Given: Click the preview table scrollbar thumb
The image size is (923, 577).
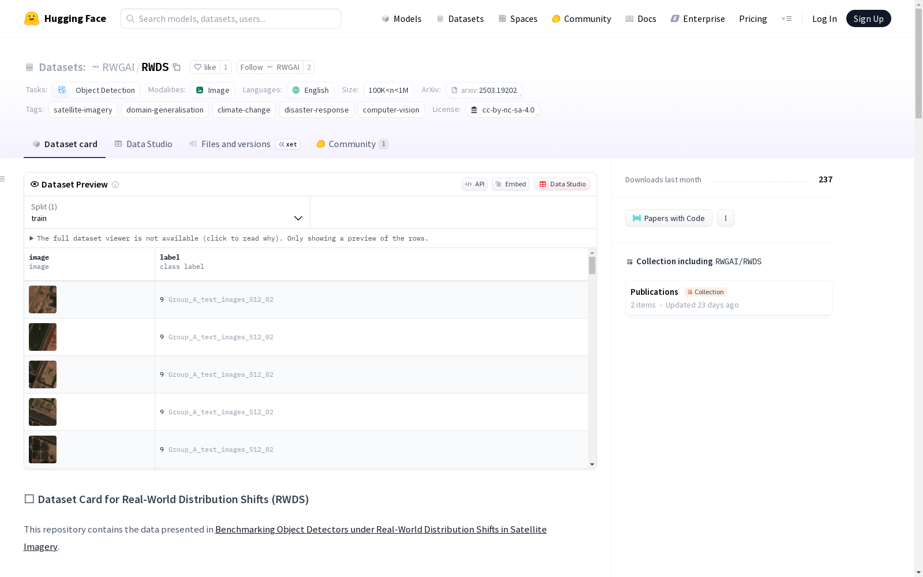Looking at the screenshot, I should [x=592, y=265].
